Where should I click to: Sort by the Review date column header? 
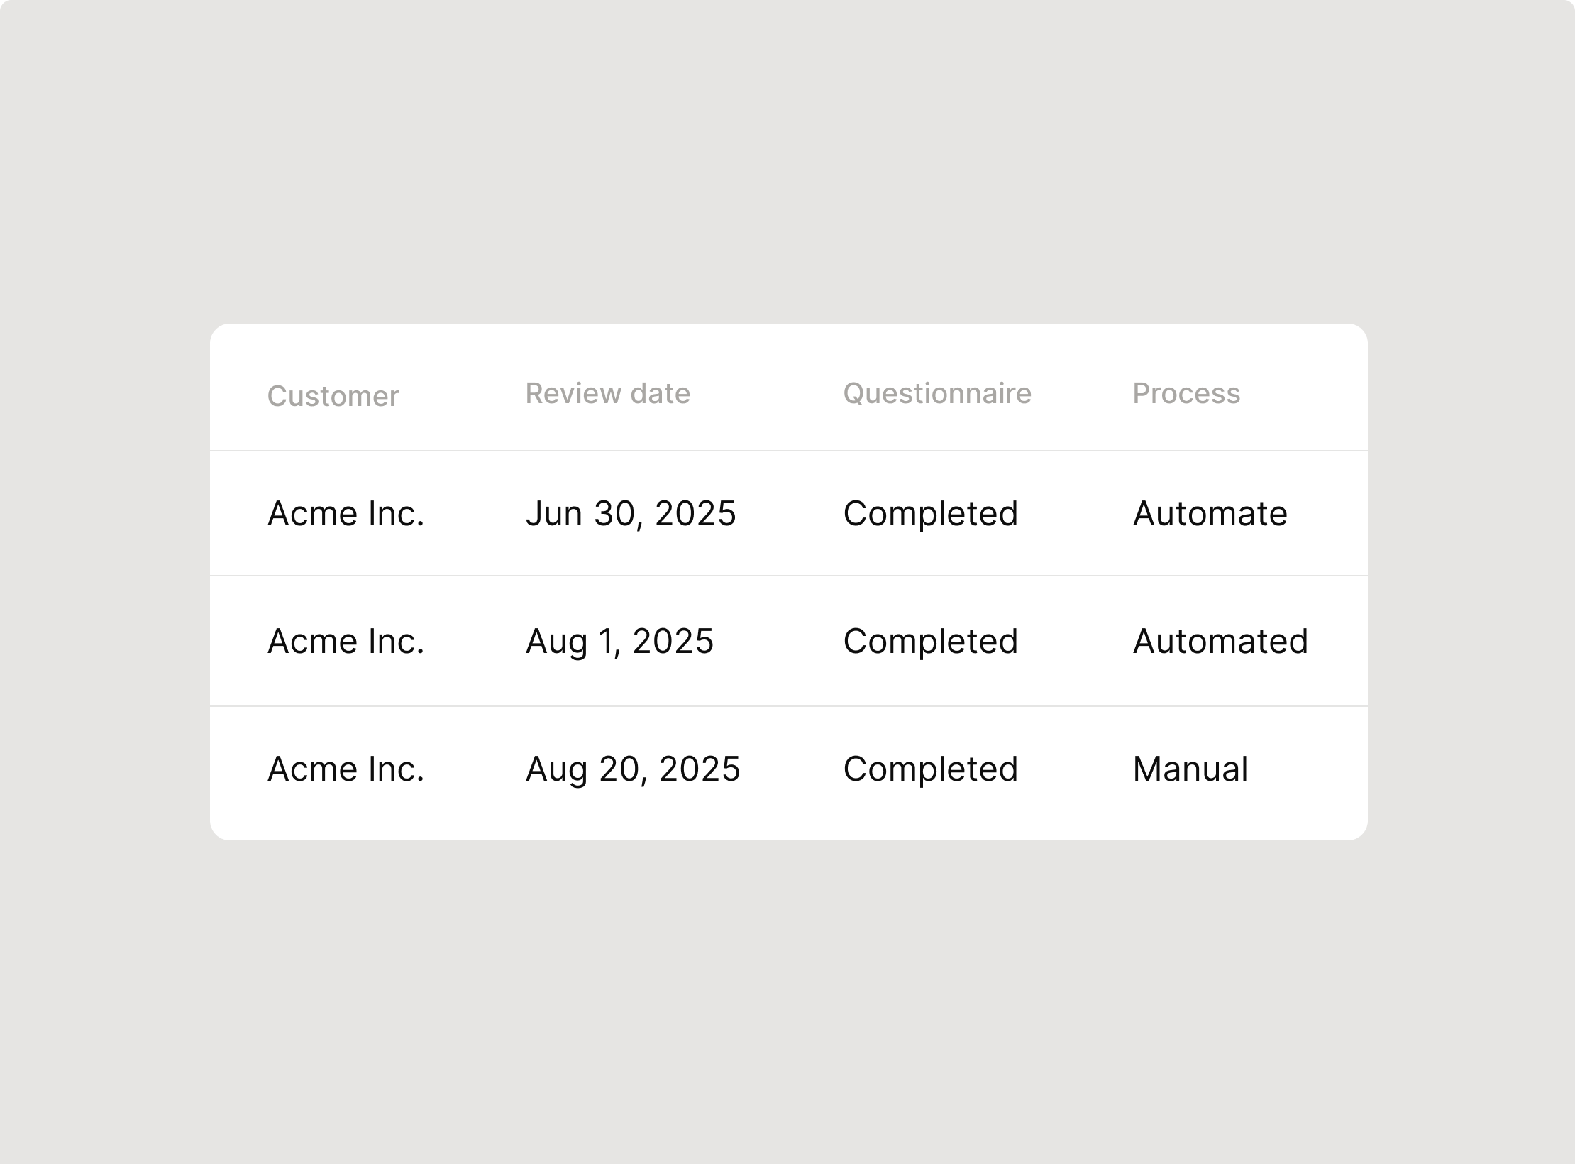point(607,393)
